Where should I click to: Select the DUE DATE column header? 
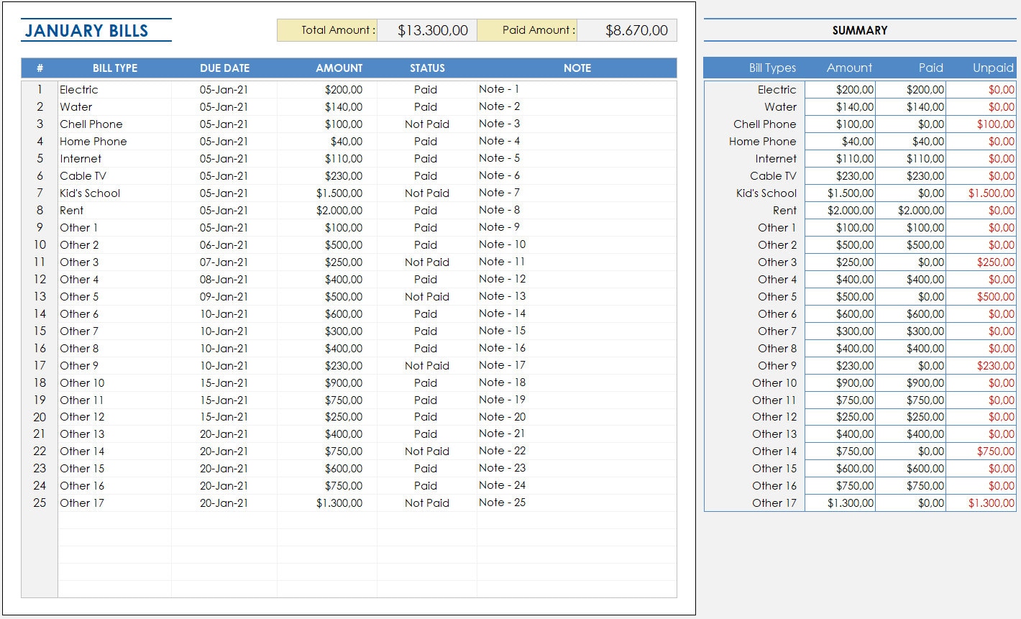tap(224, 68)
